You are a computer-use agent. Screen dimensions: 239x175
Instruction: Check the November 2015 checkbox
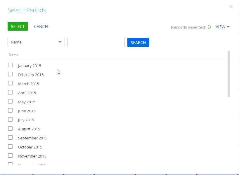coord(10,156)
